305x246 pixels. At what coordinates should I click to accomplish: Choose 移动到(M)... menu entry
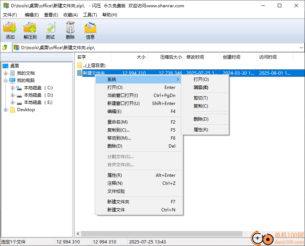(x=139, y=138)
